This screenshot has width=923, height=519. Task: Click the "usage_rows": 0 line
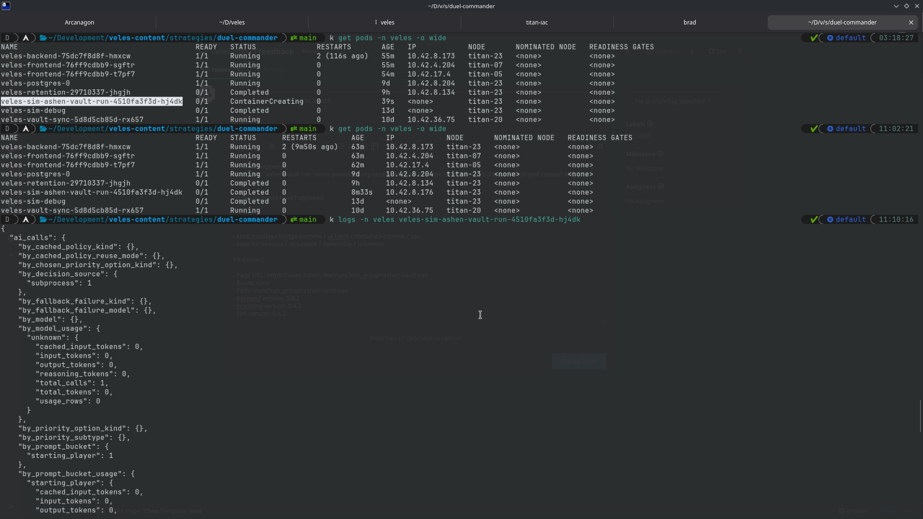(x=68, y=401)
